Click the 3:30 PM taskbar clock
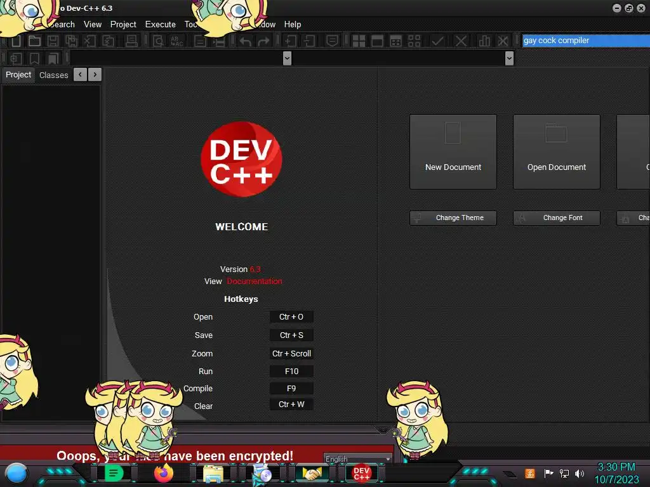The width and height of the screenshot is (650, 487). (x=616, y=467)
